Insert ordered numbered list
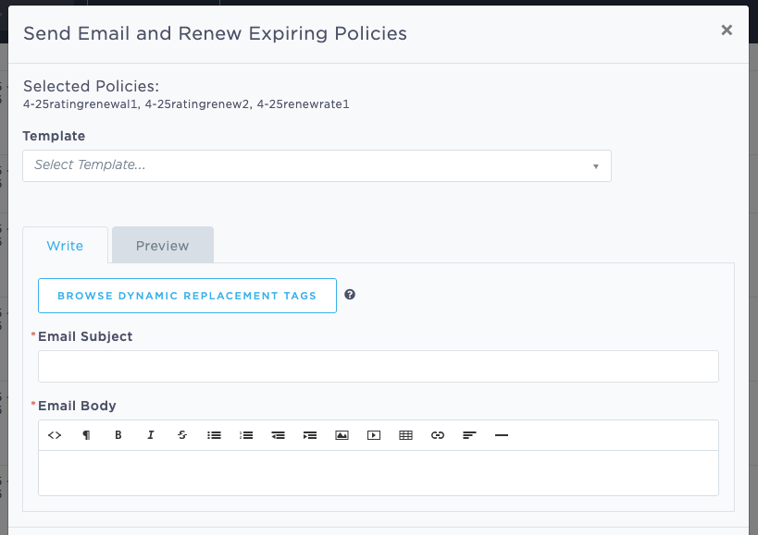758x535 pixels. pyautogui.click(x=246, y=435)
